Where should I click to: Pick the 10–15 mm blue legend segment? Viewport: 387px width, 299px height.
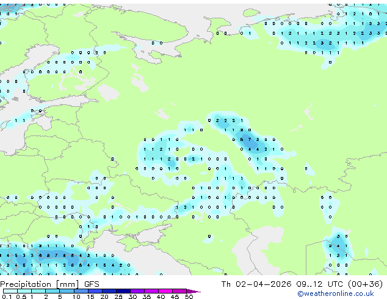tap(81, 291)
